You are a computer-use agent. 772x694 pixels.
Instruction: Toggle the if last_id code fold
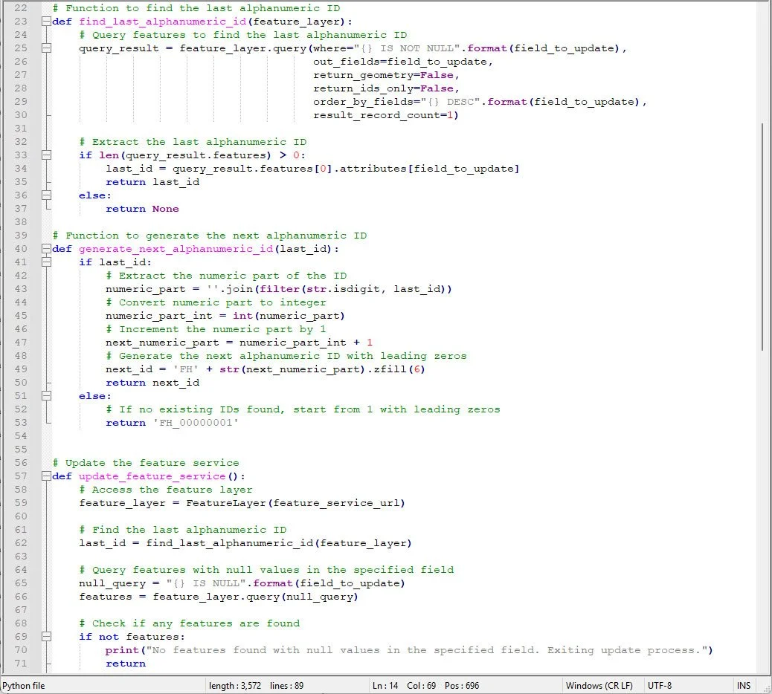(46, 262)
